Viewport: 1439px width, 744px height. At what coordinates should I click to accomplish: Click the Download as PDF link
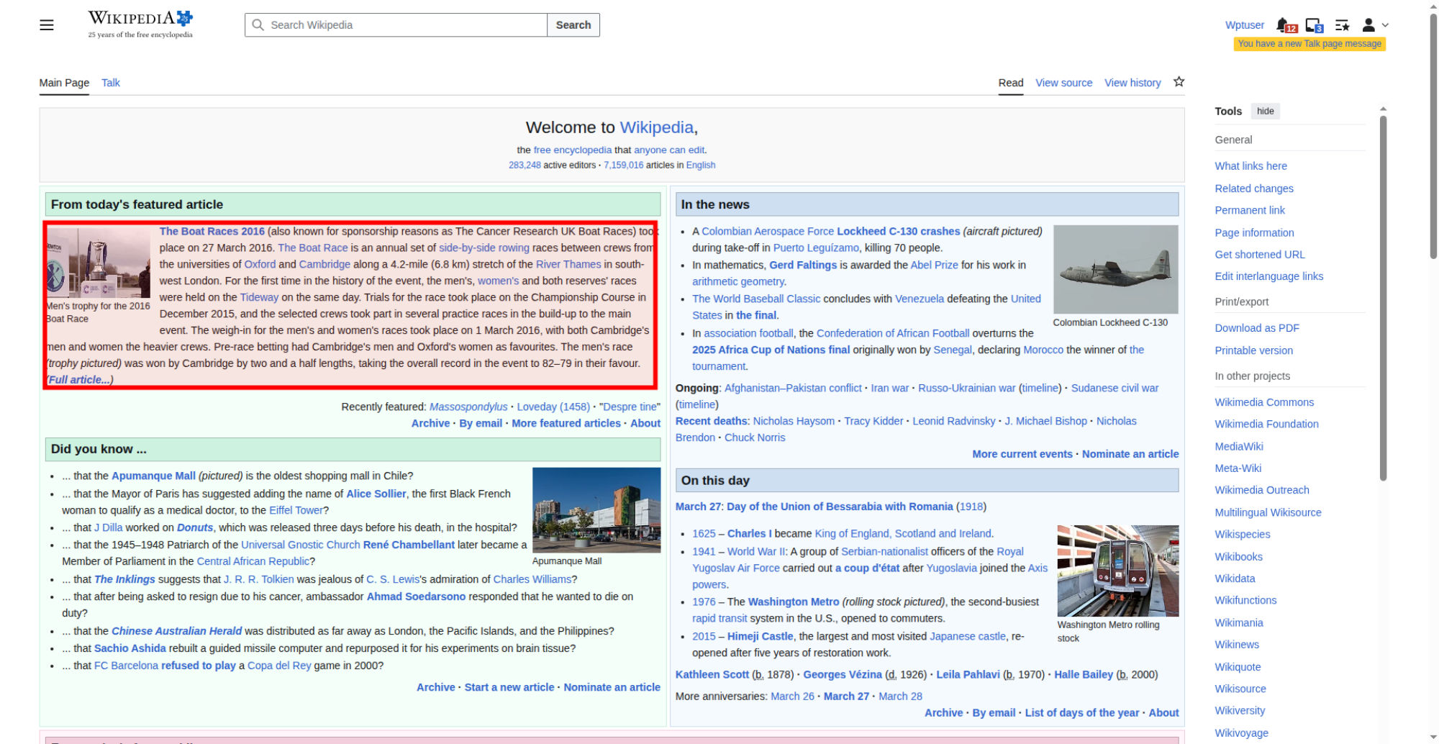(x=1257, y=328)
